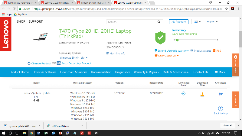Open the How-tos & Solutions tab

tap(74, 72)
